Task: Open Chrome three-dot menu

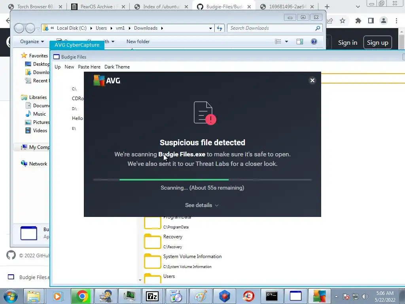Action: click(396, 21)
